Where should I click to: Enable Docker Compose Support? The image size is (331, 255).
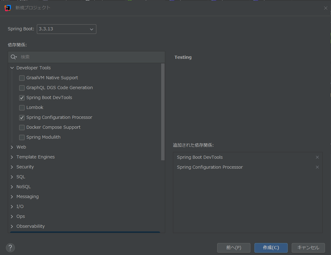(x=22, y=127)
